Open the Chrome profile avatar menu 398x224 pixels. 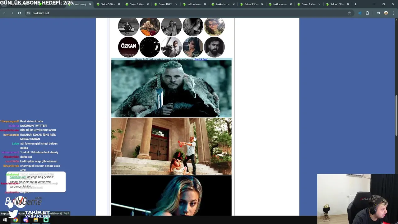[386, 13]
